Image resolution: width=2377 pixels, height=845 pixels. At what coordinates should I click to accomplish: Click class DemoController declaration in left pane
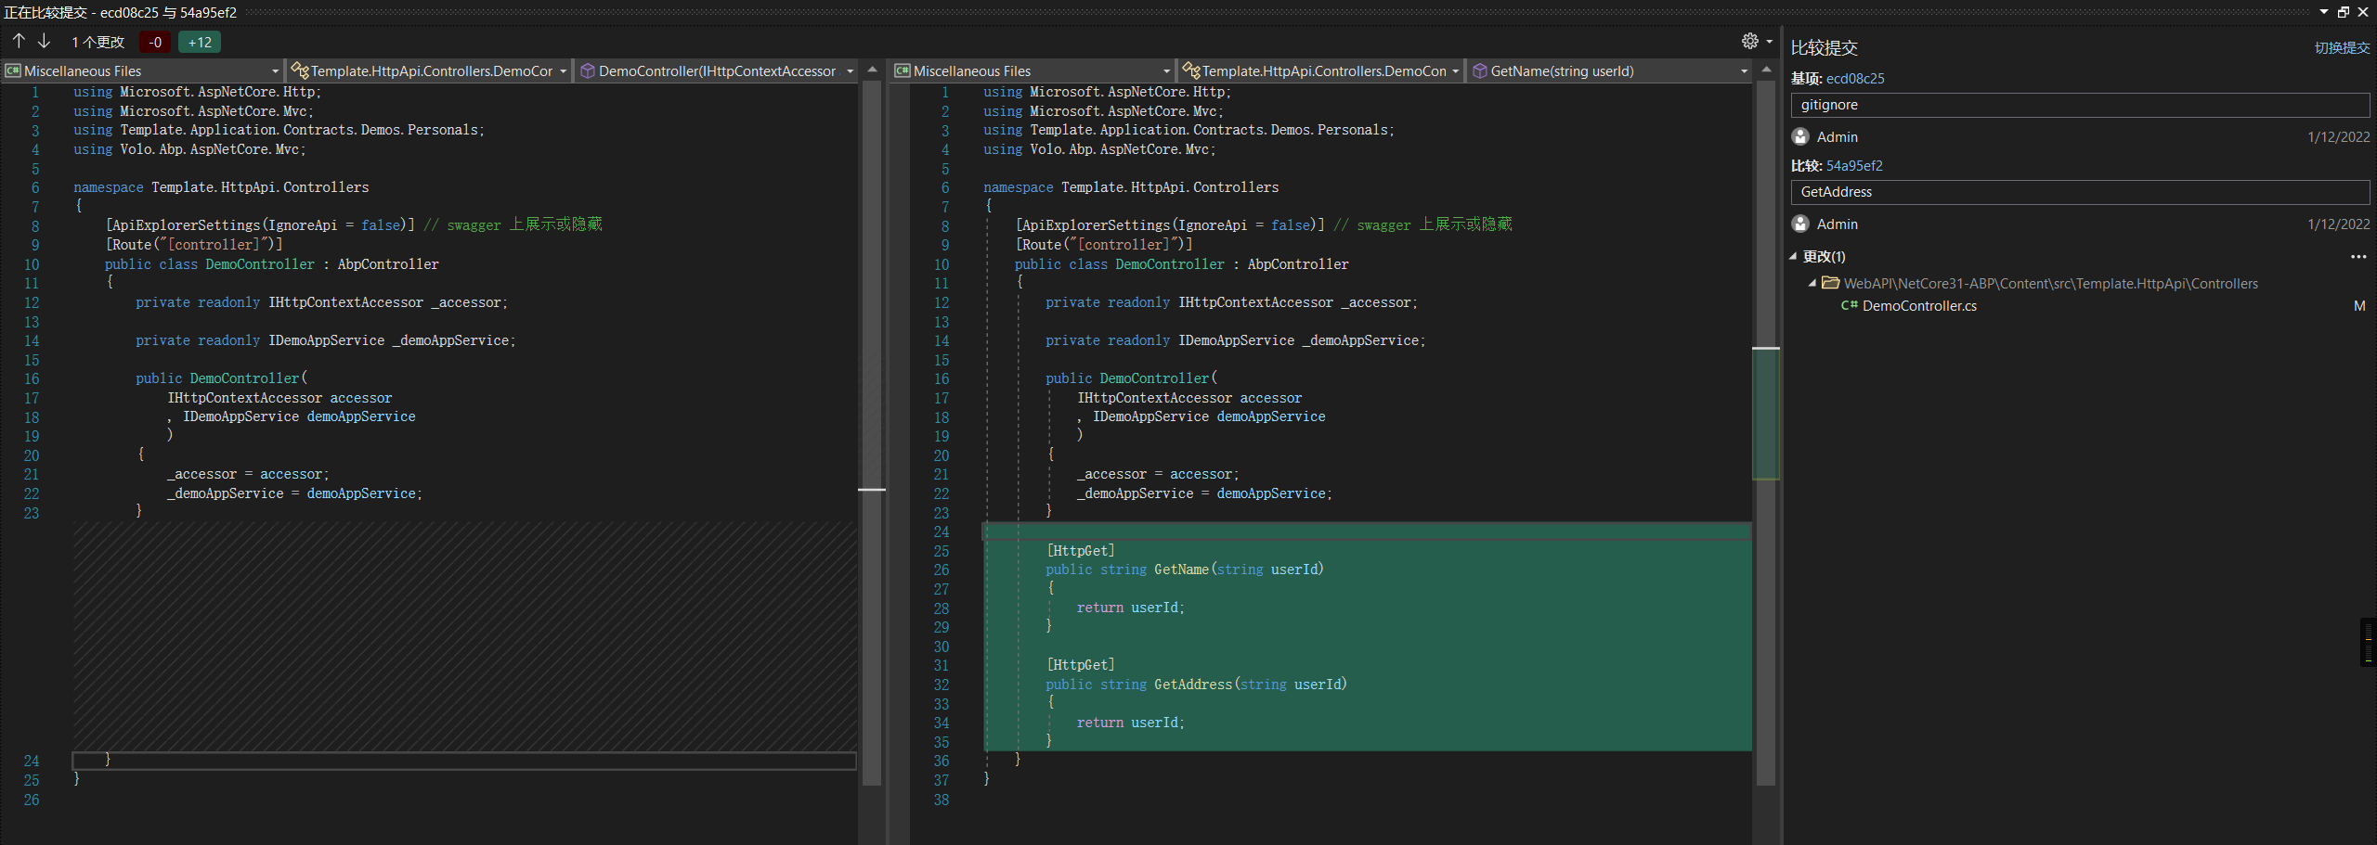(x=271, y=264)
